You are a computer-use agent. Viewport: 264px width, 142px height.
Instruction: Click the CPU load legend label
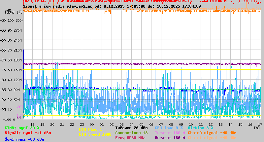[x=169, y=128]
